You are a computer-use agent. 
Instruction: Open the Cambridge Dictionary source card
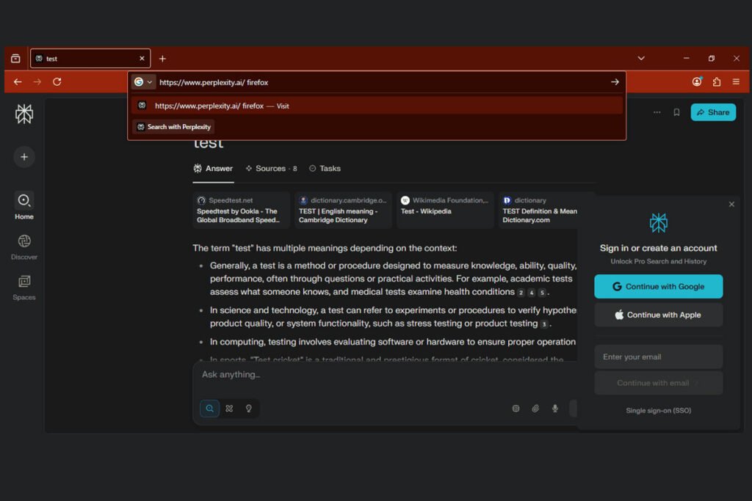pyautogui.click(x=344, y=211)
